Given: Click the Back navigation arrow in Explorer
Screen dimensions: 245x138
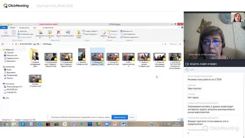Looking at the screenshot, I should click(3, 44).
